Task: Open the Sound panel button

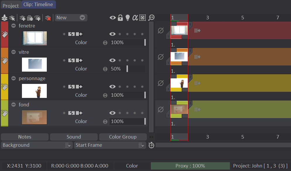Action: pyautogui.click(x=74, y=137)
